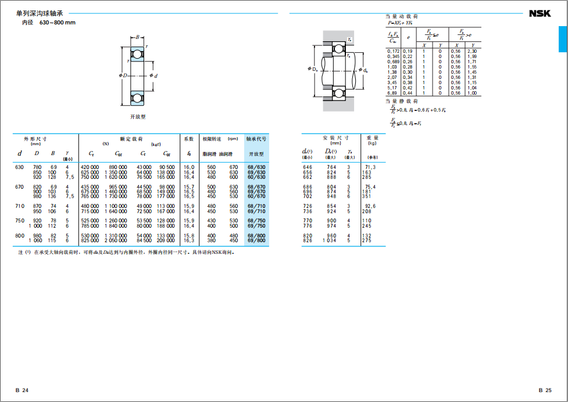Click the 安装尺寸 table header
The width and height of the screenshot is (568, 402).
335,138
